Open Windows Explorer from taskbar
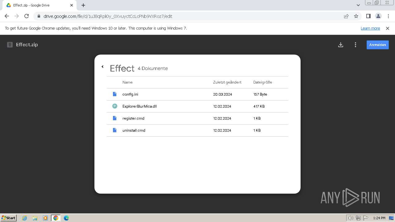This screenshot has width=395, height=222. [35, 218]
